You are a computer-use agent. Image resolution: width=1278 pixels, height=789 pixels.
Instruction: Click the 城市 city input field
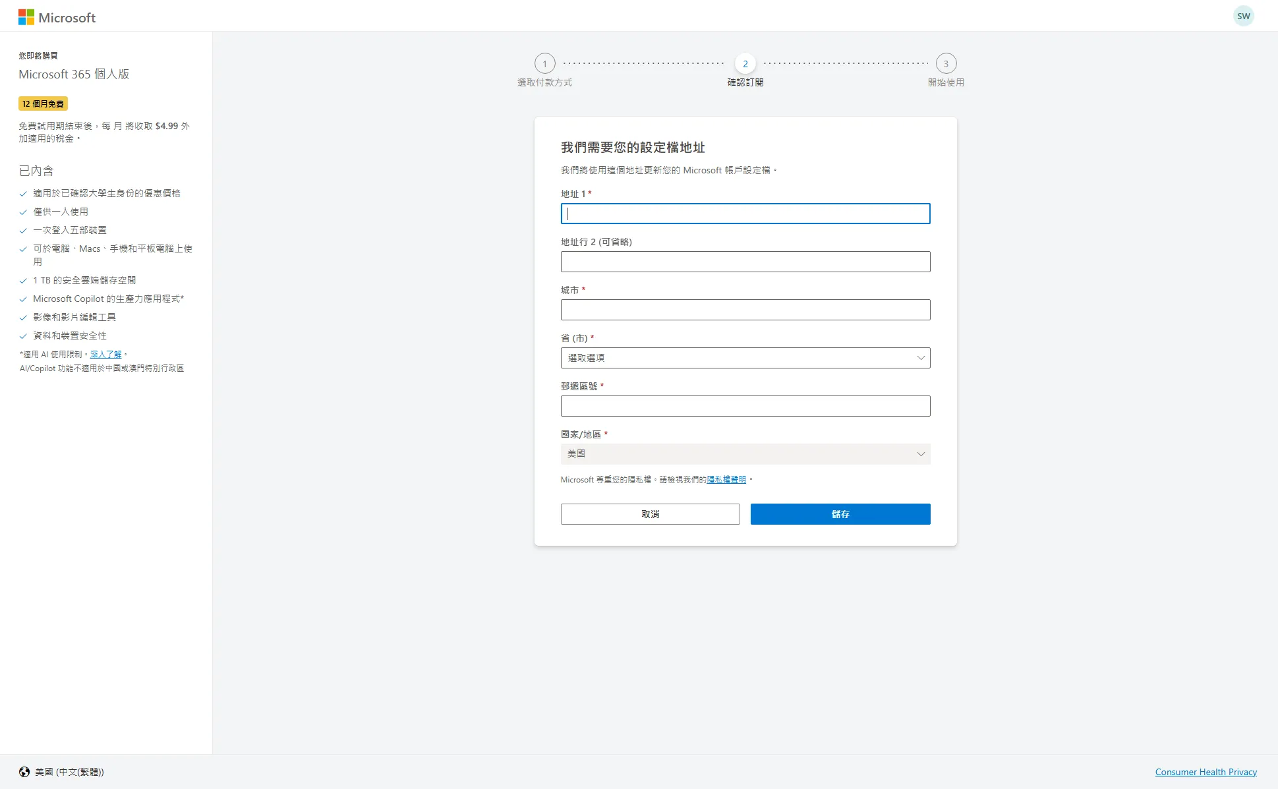[x=745, y=310]
